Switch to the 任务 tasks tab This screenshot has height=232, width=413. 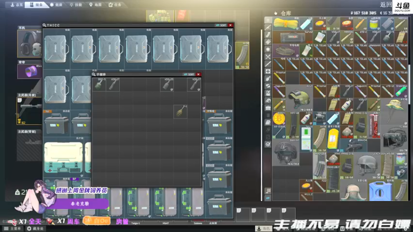pos(115,5)
